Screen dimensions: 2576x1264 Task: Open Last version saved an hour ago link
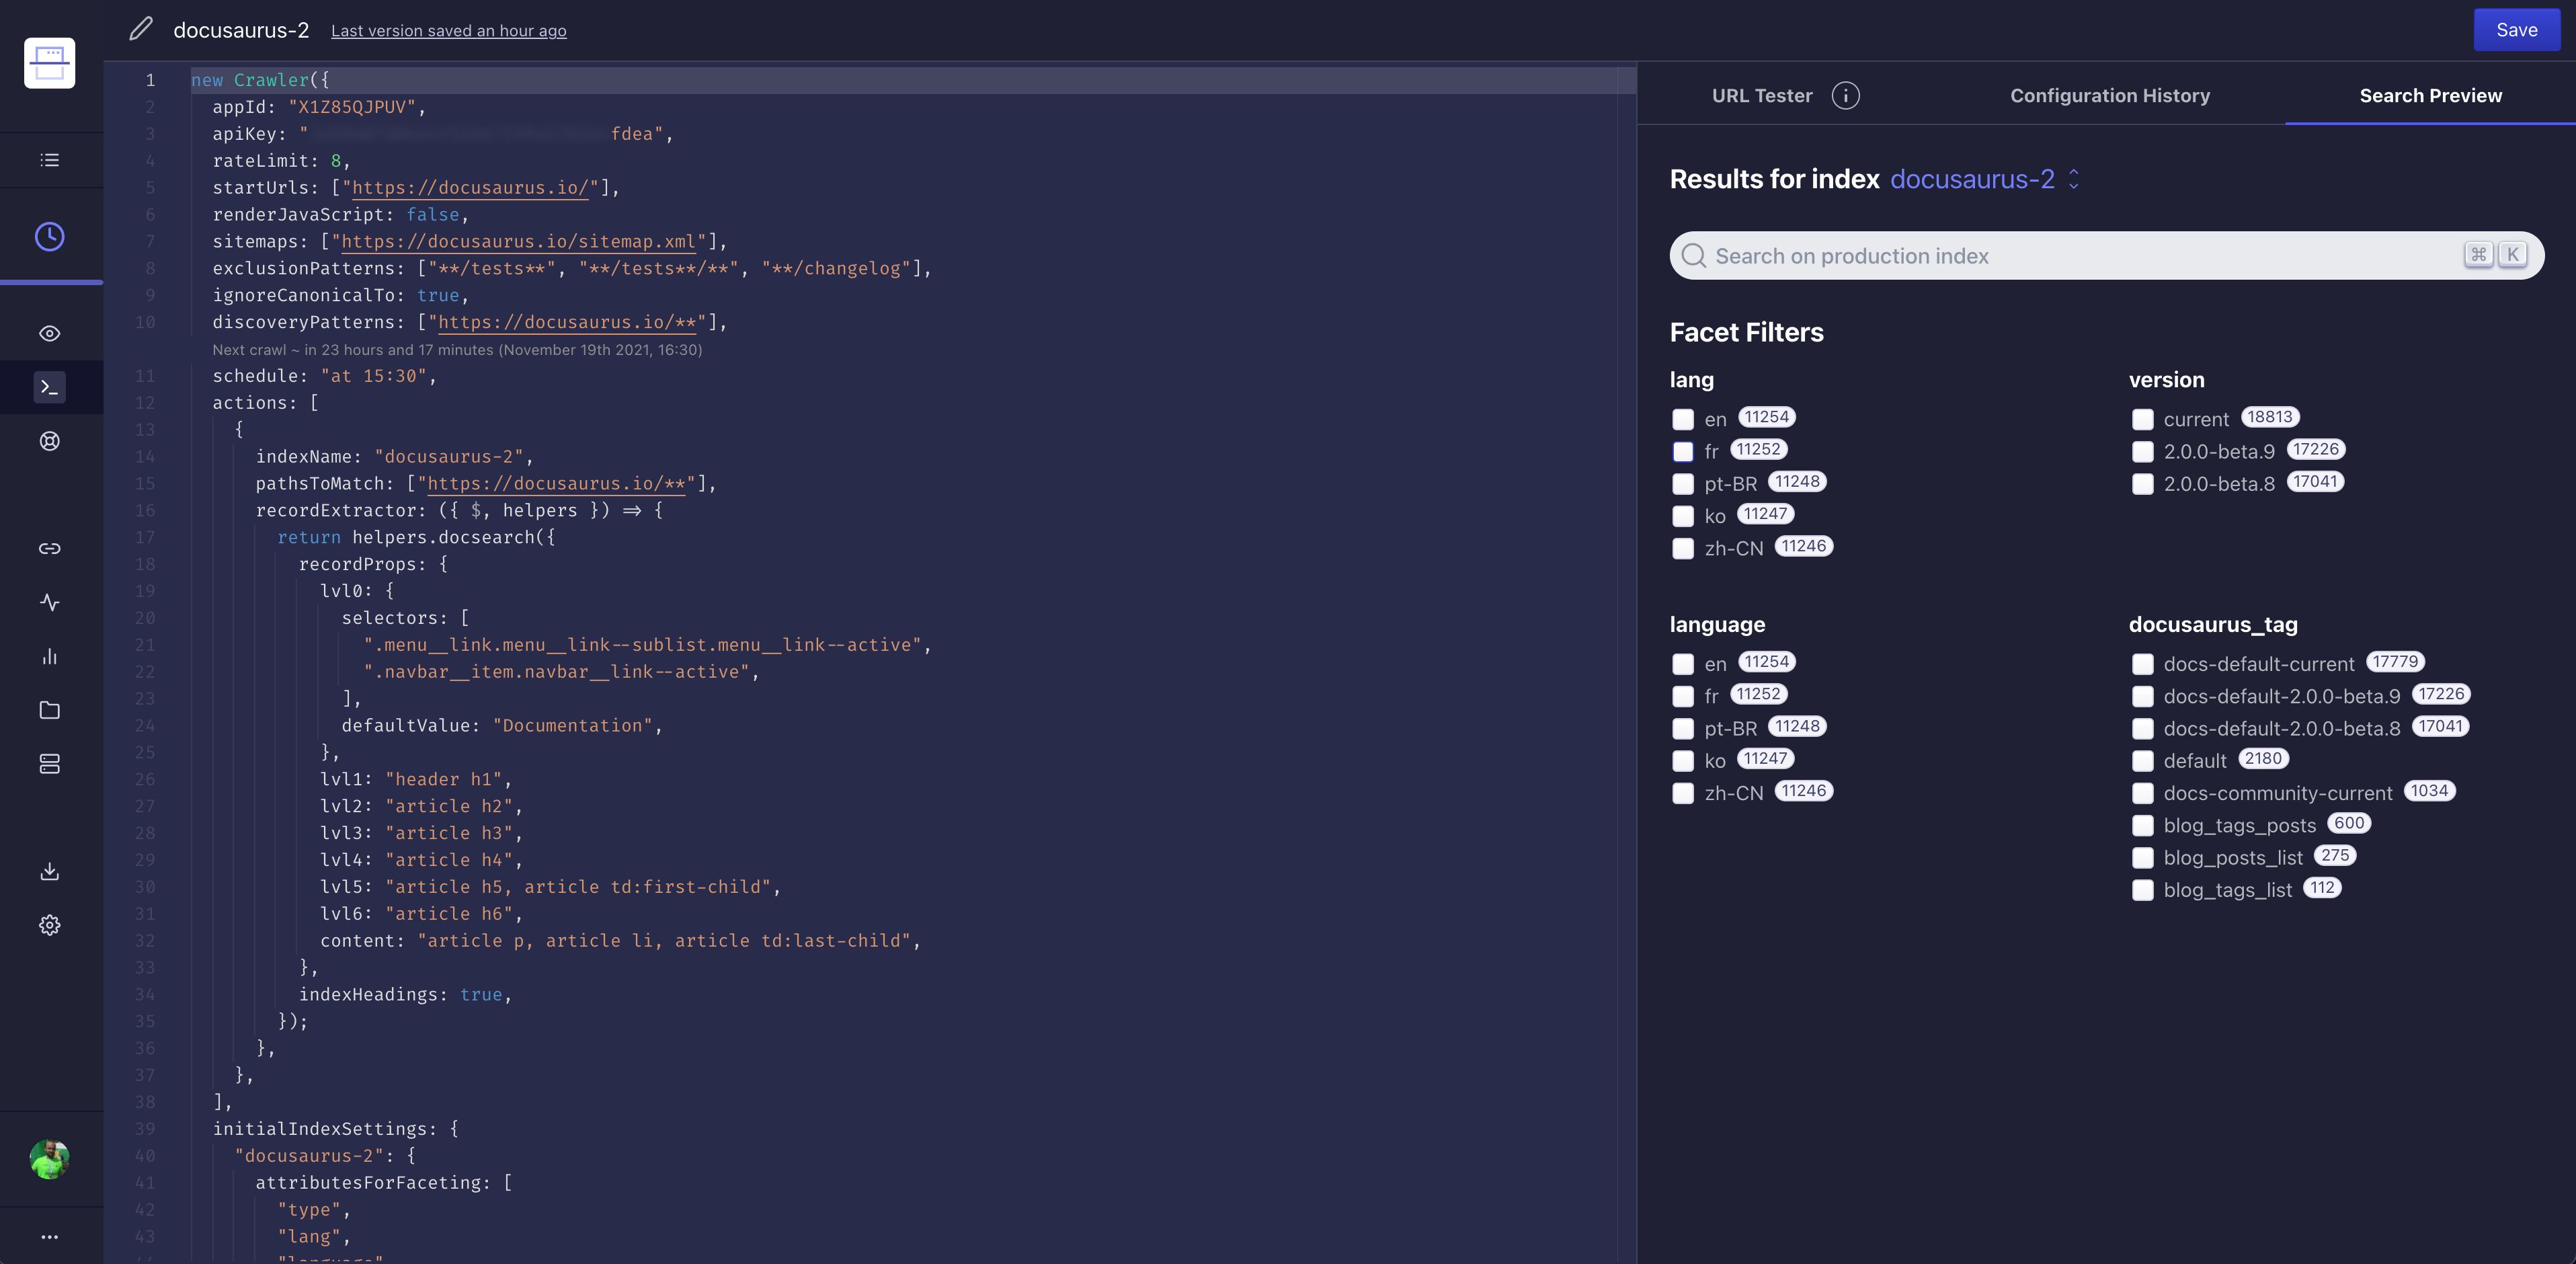pos(448,30)
